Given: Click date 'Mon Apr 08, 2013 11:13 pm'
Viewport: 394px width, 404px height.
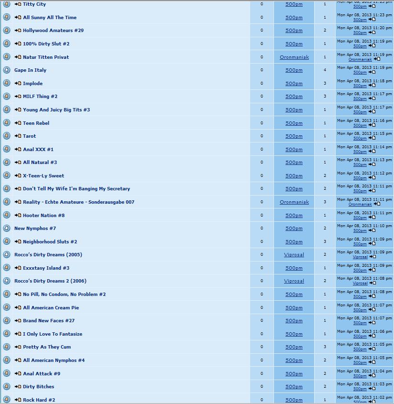Looking at the screenshot, I should [364, 160].
